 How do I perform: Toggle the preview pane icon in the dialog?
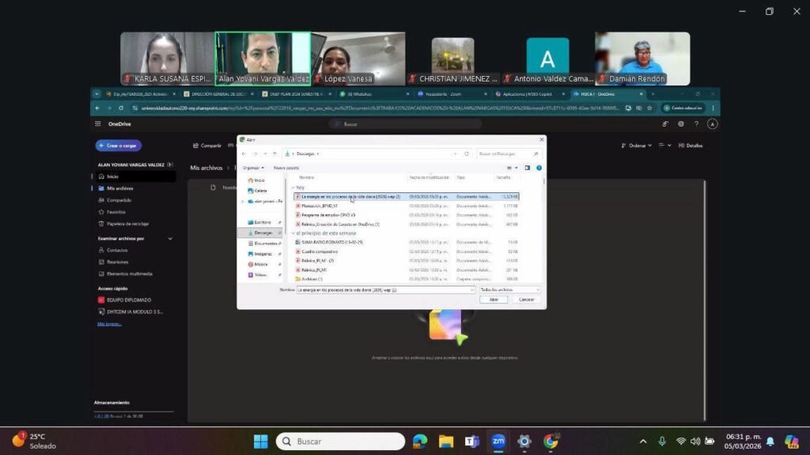coord(528,168)
